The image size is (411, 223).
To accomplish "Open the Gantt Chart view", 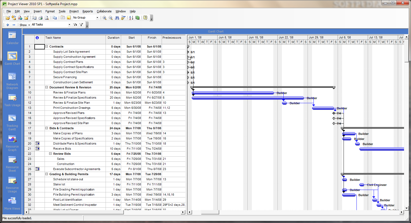I will point(12,56).
